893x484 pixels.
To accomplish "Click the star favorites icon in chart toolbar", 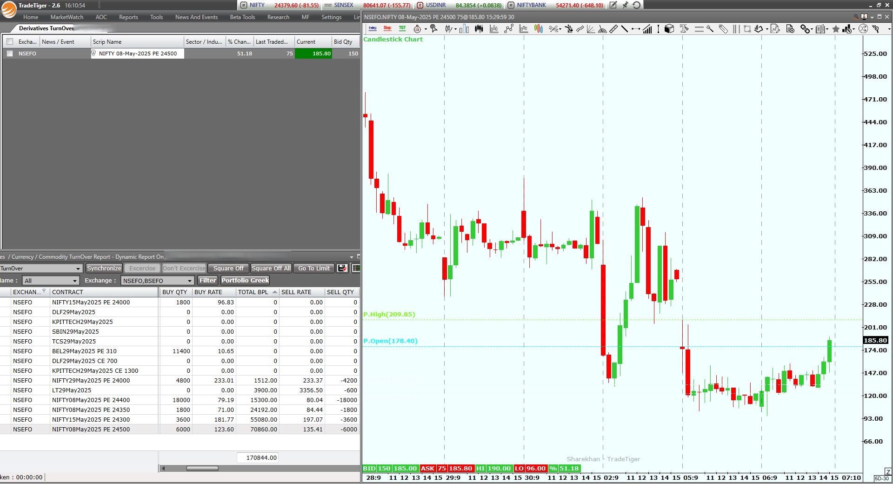I will point(836,29).
